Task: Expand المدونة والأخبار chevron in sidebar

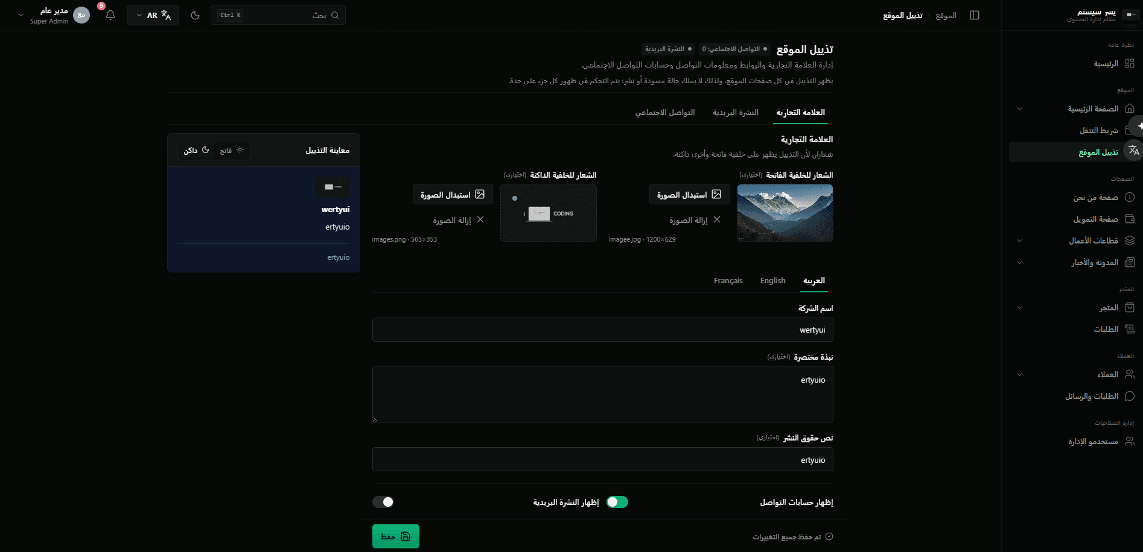Action: [1019, 262]
